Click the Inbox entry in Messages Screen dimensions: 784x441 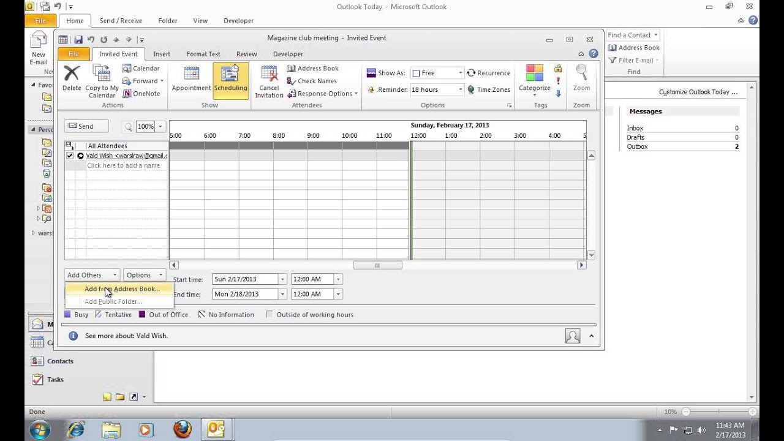(635, 128)
